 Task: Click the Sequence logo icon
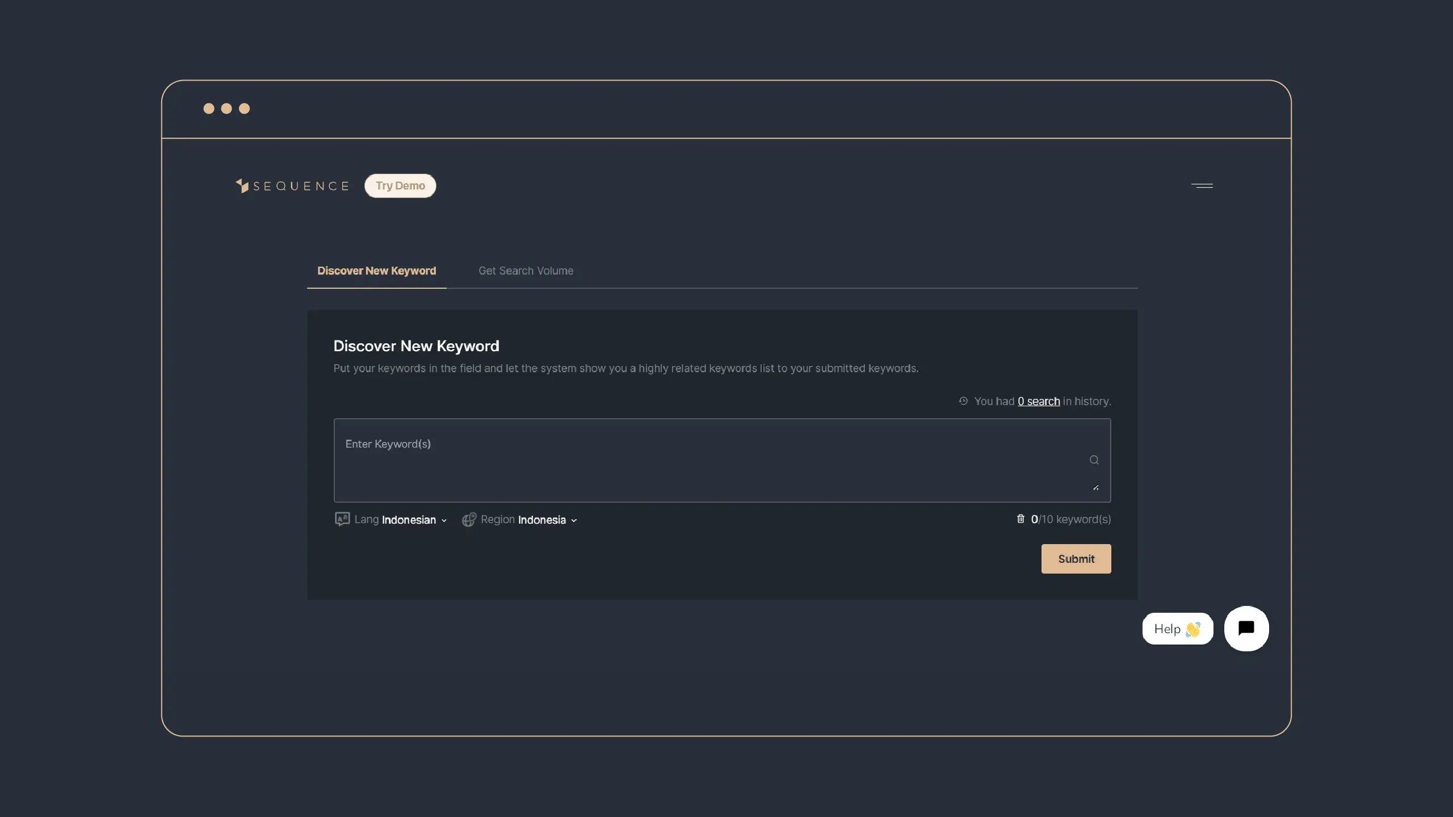pyautogui.click(x=241, y=184)
